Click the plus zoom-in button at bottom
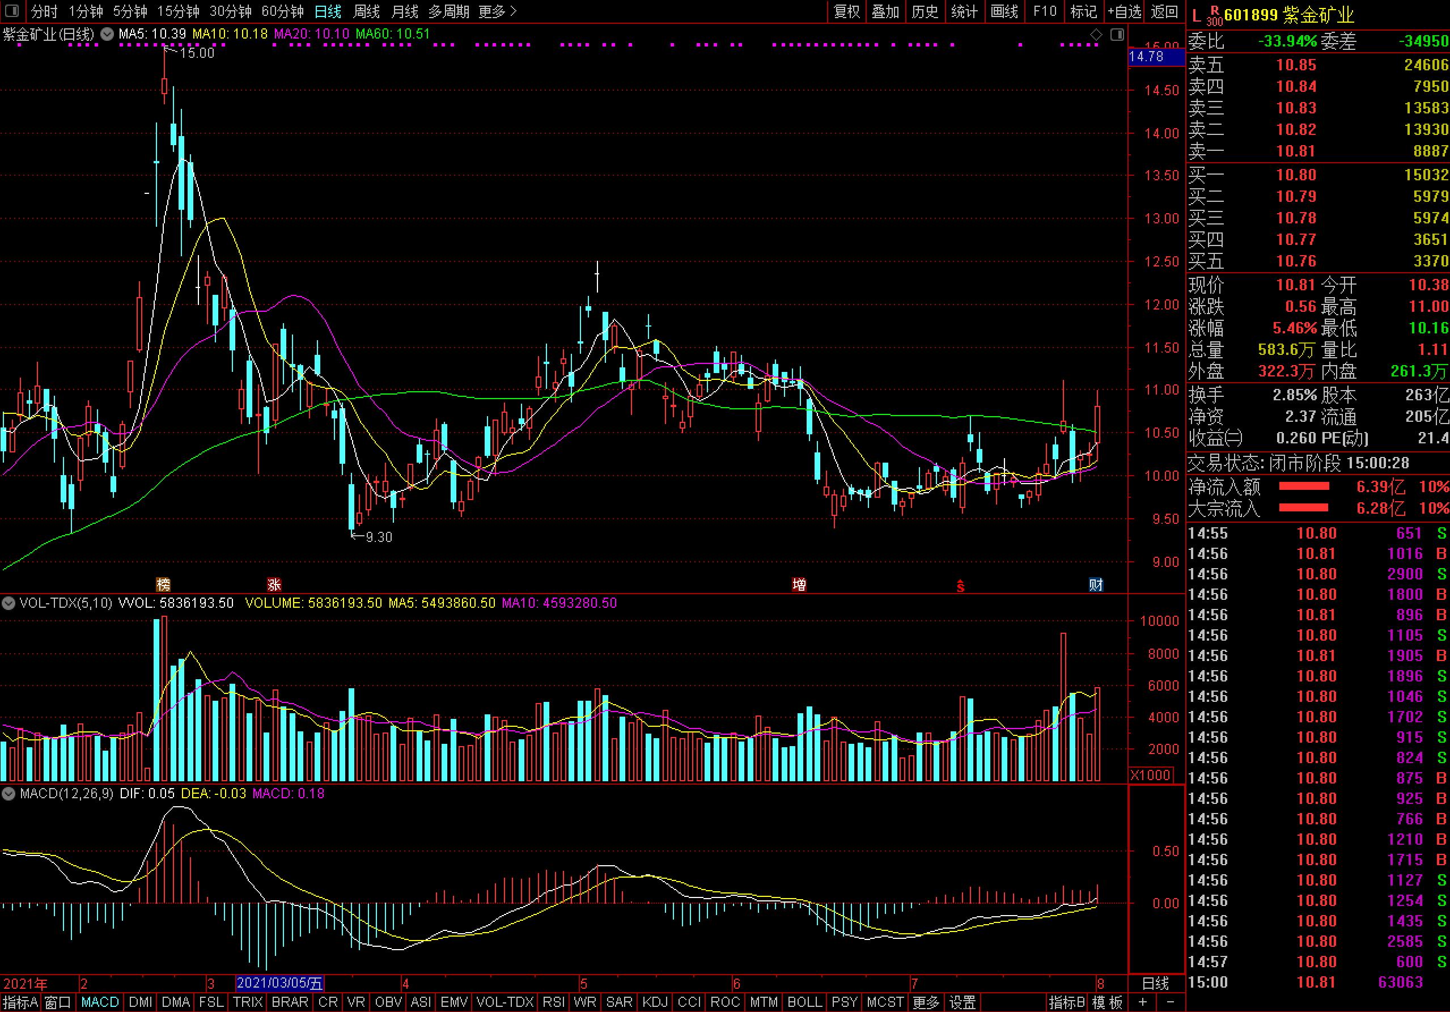The width and height of the screenshot is (1450, 1012). click(1142, 1002)
